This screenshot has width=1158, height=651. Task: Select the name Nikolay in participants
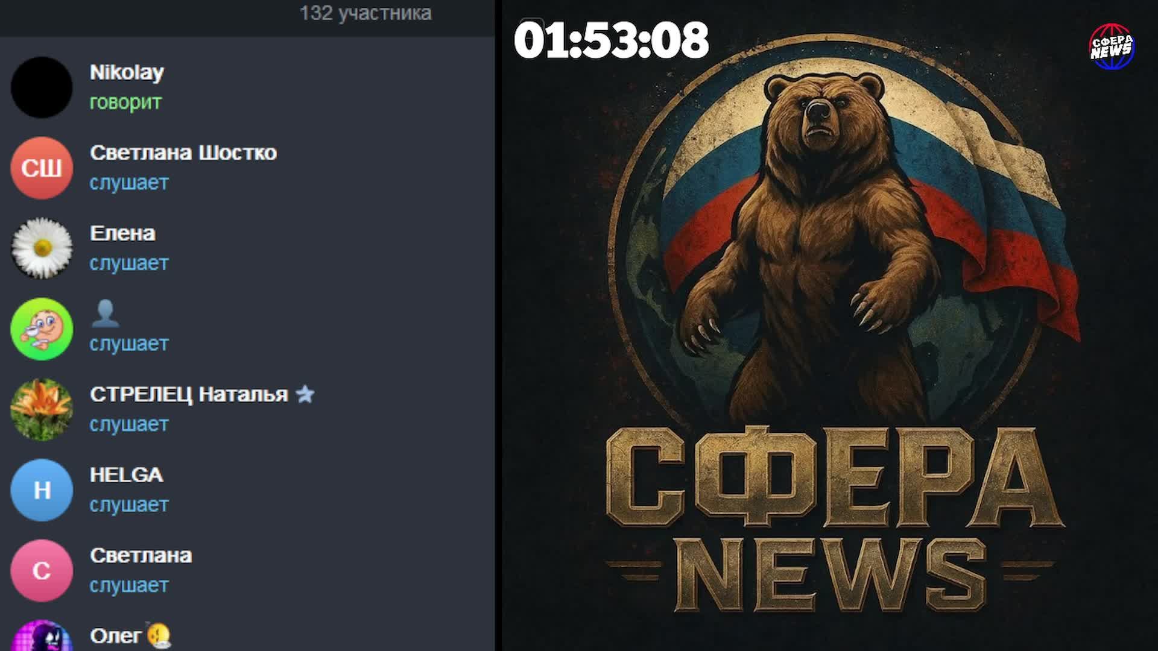tap(127, 72)
